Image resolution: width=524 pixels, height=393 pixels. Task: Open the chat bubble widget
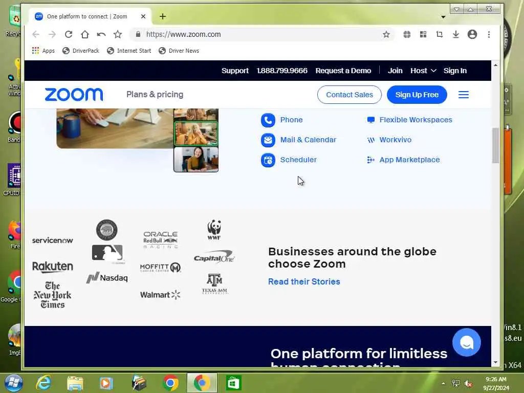tap(467, 342)
